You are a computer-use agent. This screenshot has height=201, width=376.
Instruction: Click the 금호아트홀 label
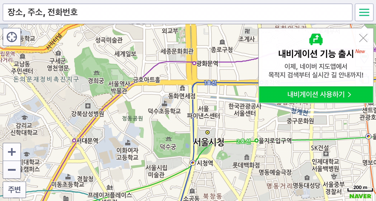(x=147, y=80)
